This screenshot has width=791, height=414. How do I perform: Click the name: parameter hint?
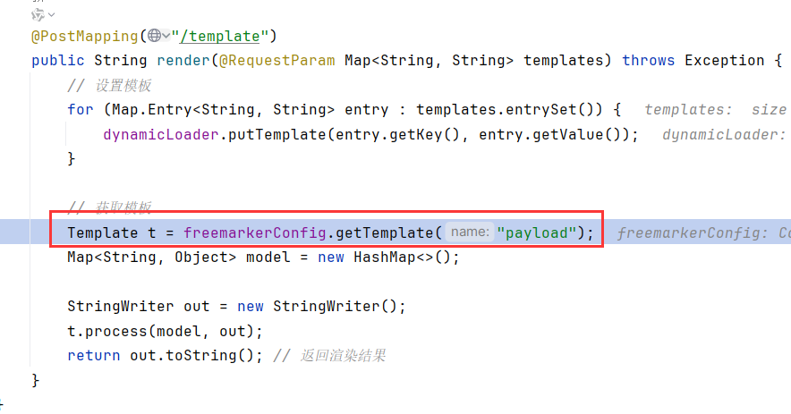click(470, 232)
